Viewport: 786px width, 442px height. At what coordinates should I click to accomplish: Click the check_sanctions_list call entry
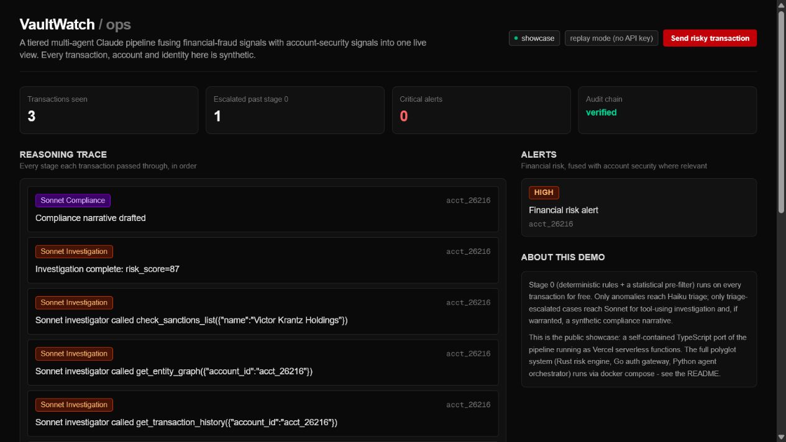click(x=263, y=311)
